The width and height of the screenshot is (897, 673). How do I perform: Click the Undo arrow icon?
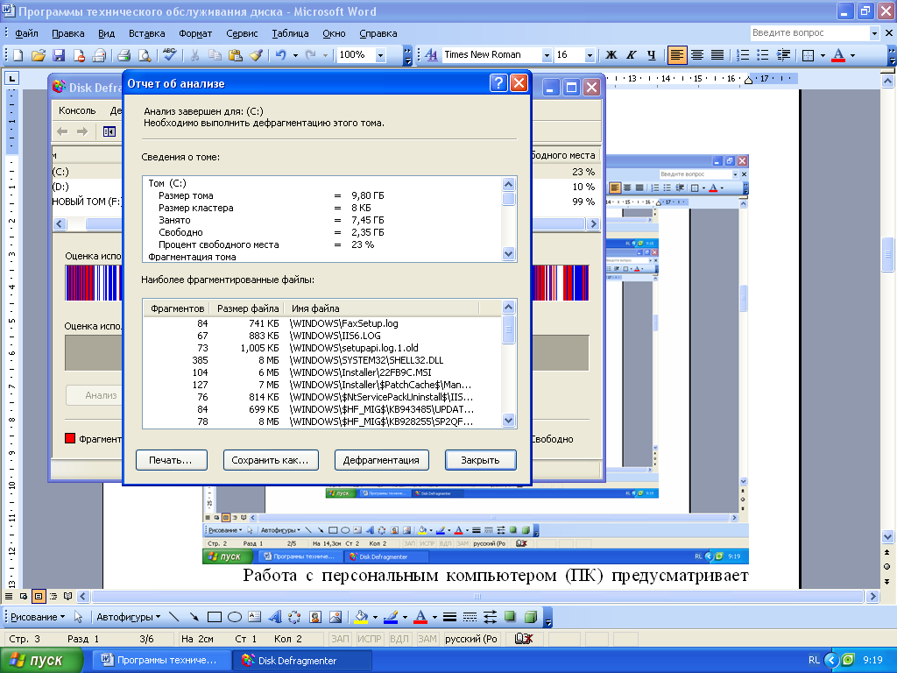281,55
